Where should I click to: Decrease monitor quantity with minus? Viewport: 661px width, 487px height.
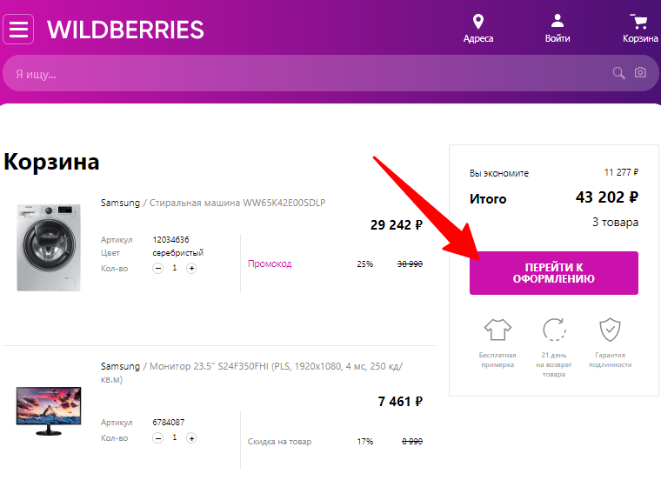tap(157, 438)
